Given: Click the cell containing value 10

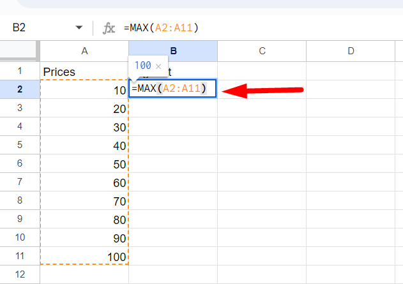Looking at the screenshot, I should pyautogui.click(x=84, y=90).
